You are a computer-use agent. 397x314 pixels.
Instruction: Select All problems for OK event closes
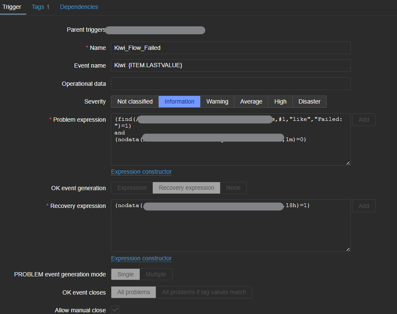pyautogui.click(x=133, y=292)
